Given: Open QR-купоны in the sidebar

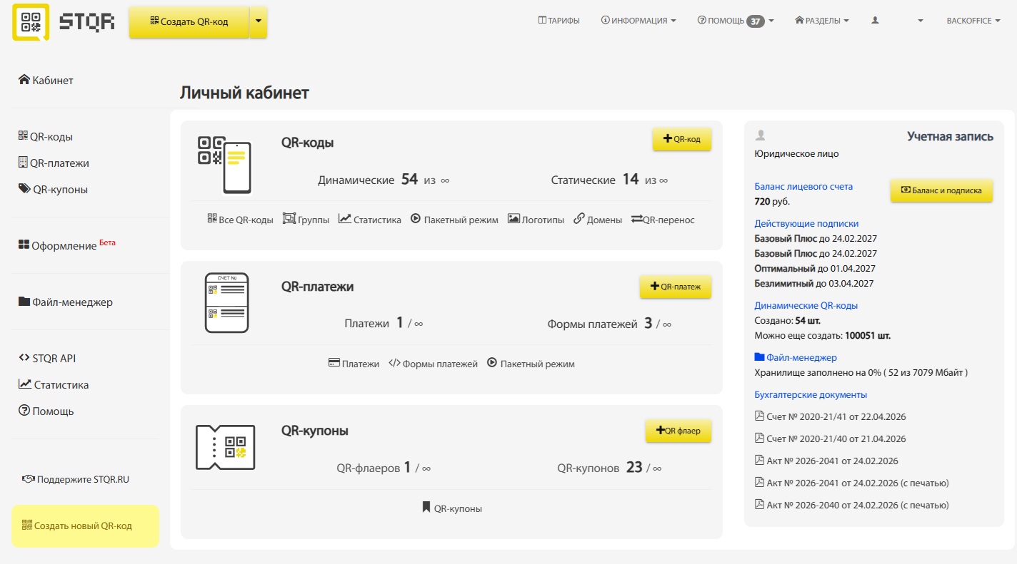Looking at the screenshot, I should pyautogui.click(x=53, y=190).
